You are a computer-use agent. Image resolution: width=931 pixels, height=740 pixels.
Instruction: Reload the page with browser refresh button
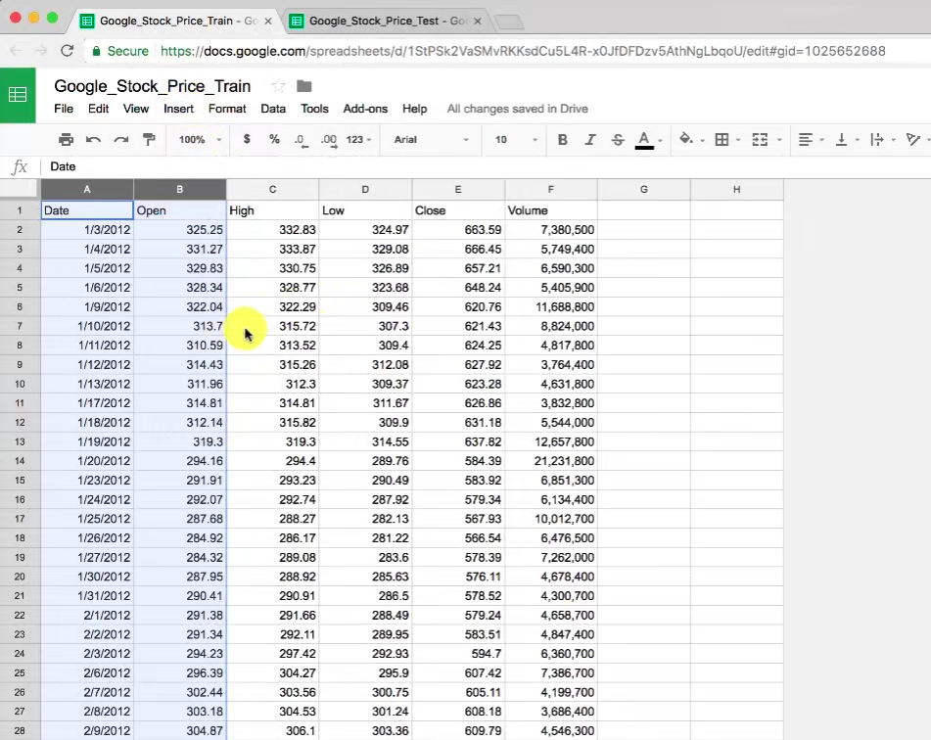pyautogui.click(x=67, y=51)
